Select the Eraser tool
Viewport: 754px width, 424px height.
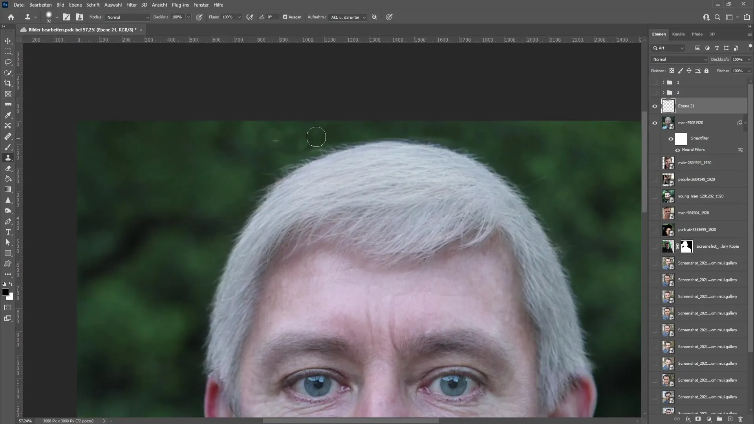tap(8, 168)
